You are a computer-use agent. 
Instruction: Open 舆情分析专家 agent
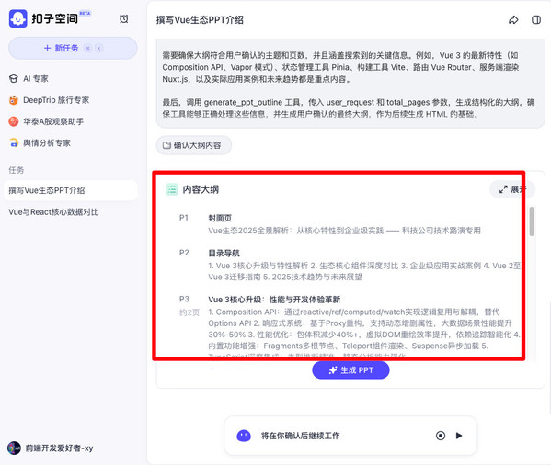pyautogui.click(x=40, y=143)
